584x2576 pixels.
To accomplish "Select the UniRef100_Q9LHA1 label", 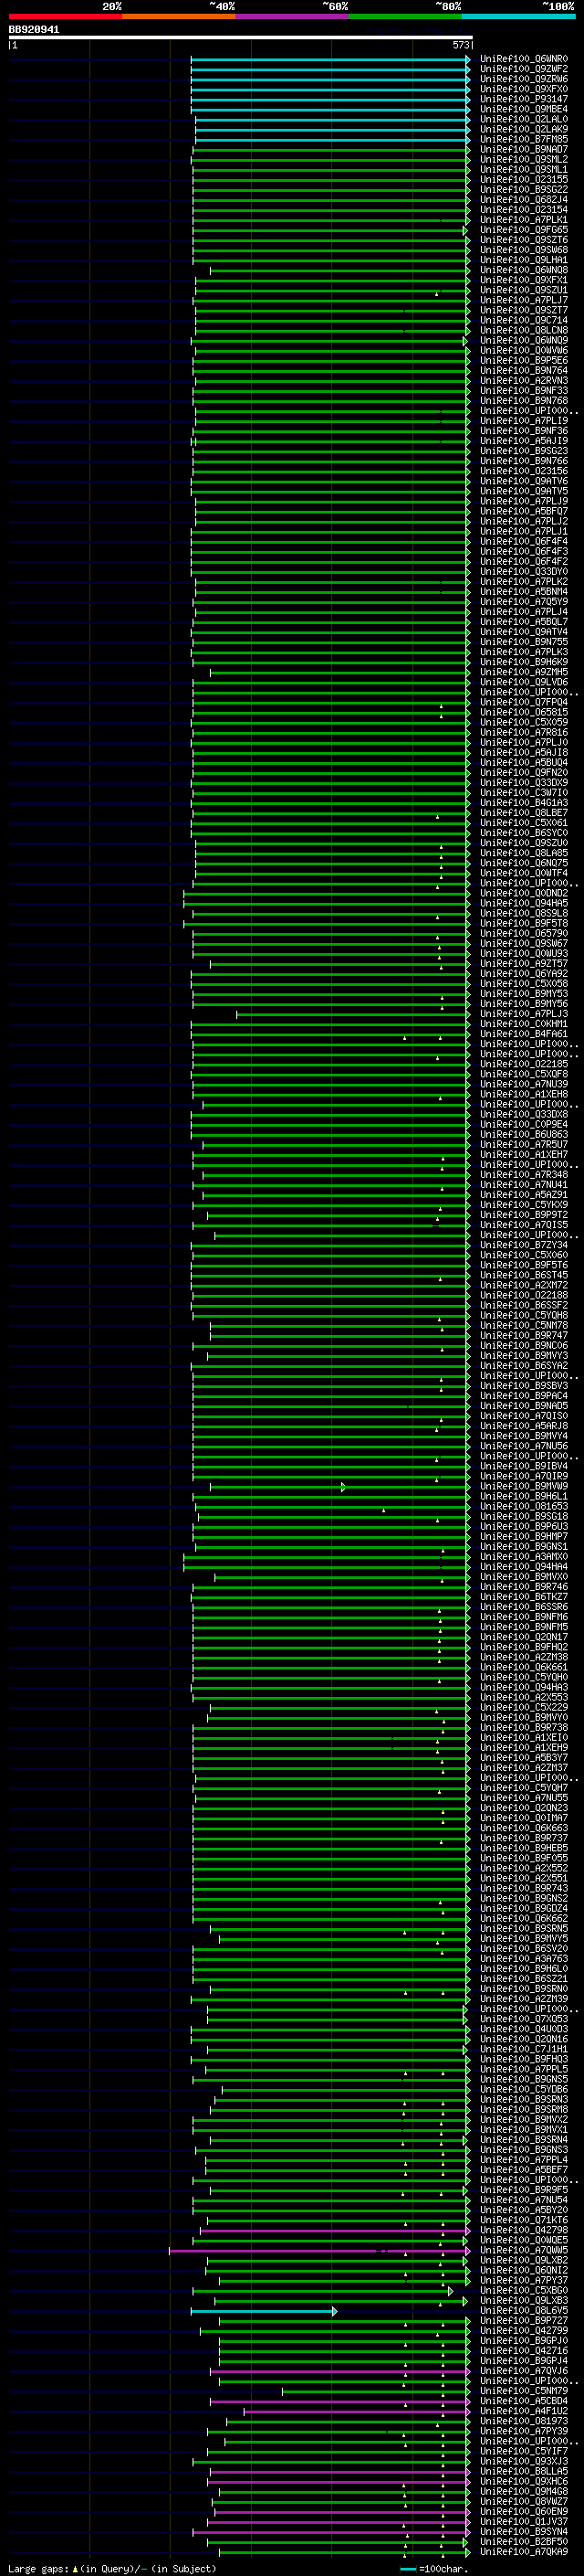I will [523, 261].
